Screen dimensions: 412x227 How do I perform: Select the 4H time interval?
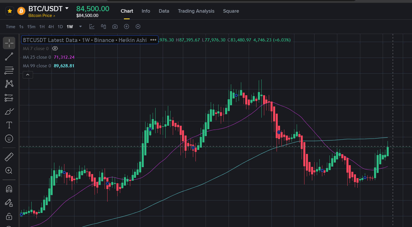tap(51, 26)
